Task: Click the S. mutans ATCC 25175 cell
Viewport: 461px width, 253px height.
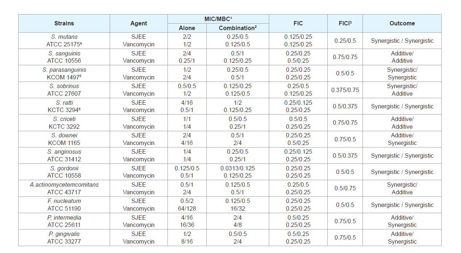Action: 64,41
